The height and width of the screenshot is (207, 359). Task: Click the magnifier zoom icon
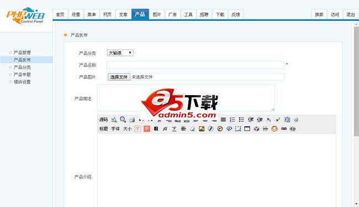coord(123,119)
